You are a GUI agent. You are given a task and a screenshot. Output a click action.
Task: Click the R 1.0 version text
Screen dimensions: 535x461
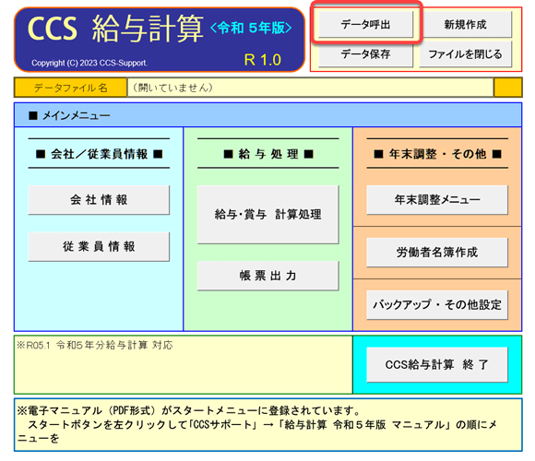[262, 60]
